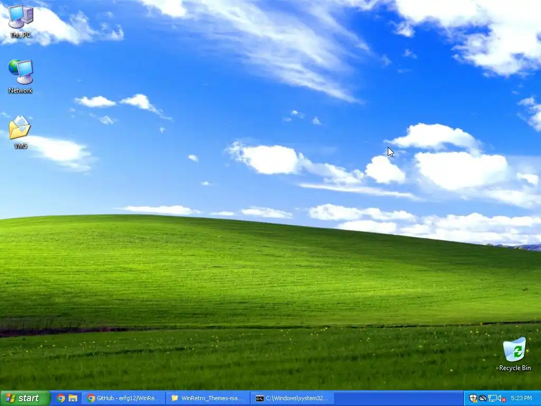Click the 5:23 PM clock
Image resolution: width=541 pixels, height=406 pixels.
pos(521,399)
